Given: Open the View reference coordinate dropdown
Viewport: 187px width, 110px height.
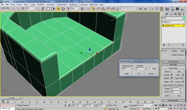Looking at the screenshot, I should tap(75, 8).
